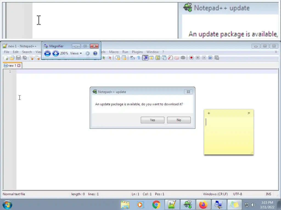Open the Edit menu
Image resolution: width=281 pixels, height=210 pixels.
16,52
